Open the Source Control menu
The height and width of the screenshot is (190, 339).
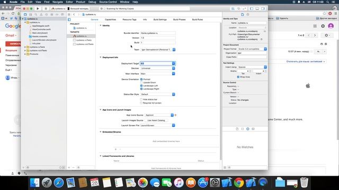108,2
